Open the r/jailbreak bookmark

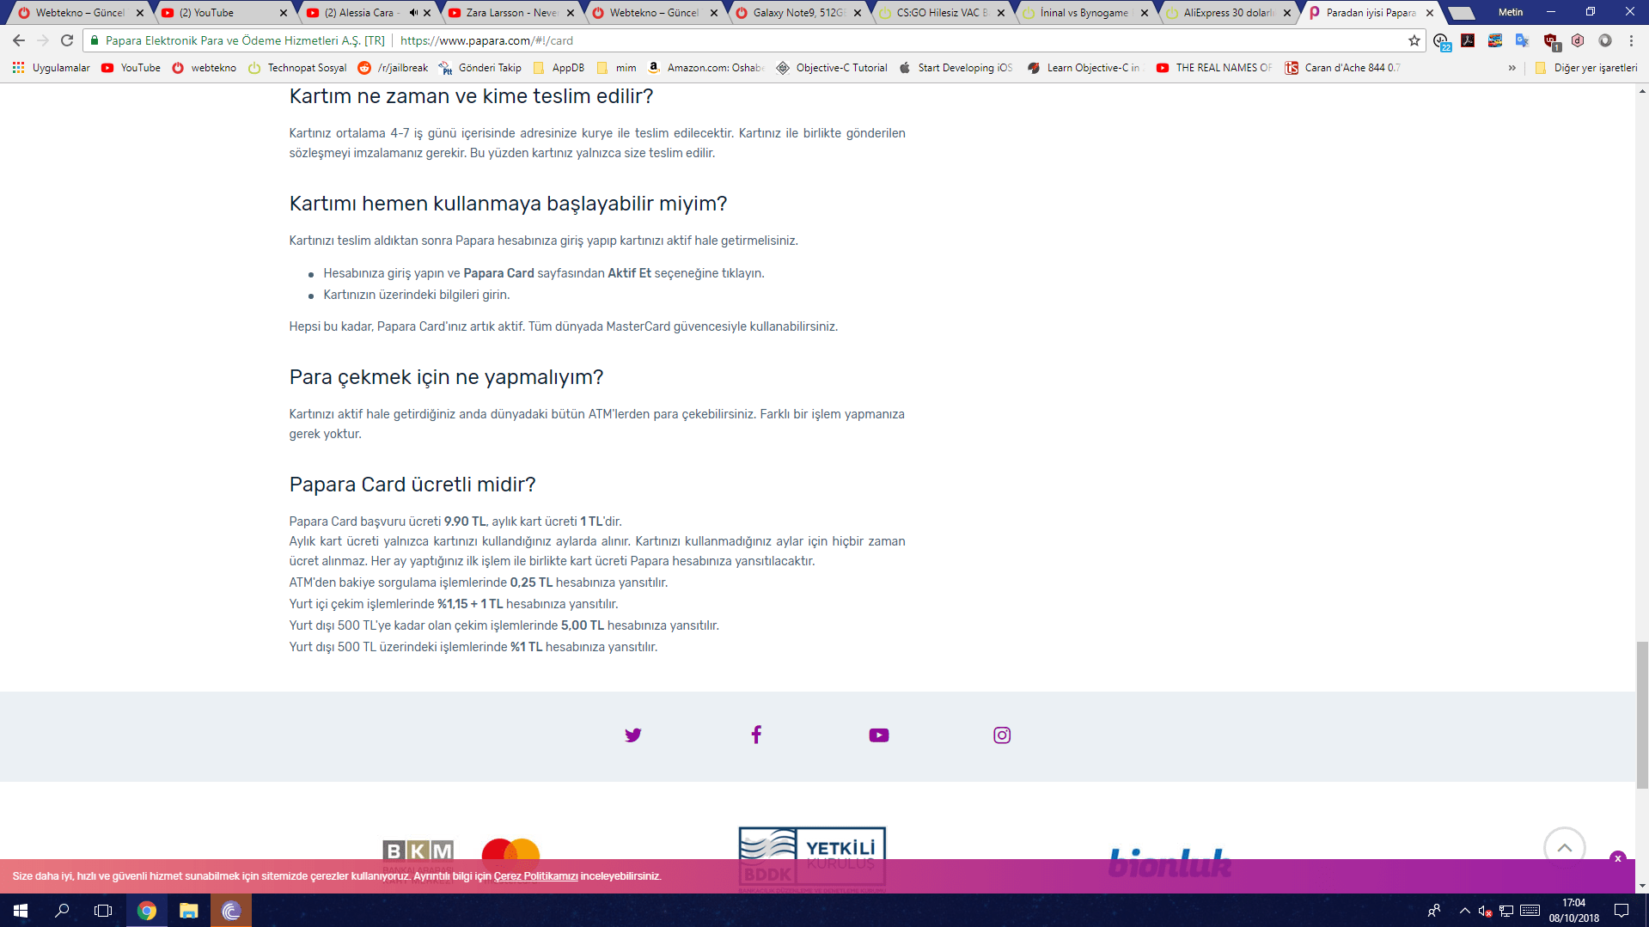coord(393,68)
